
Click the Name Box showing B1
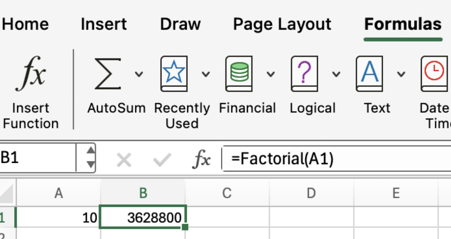coord(38,158)
